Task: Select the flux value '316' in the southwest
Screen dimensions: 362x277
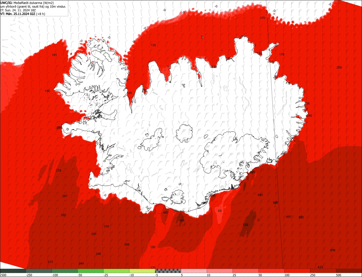Action: coord(106,226)
